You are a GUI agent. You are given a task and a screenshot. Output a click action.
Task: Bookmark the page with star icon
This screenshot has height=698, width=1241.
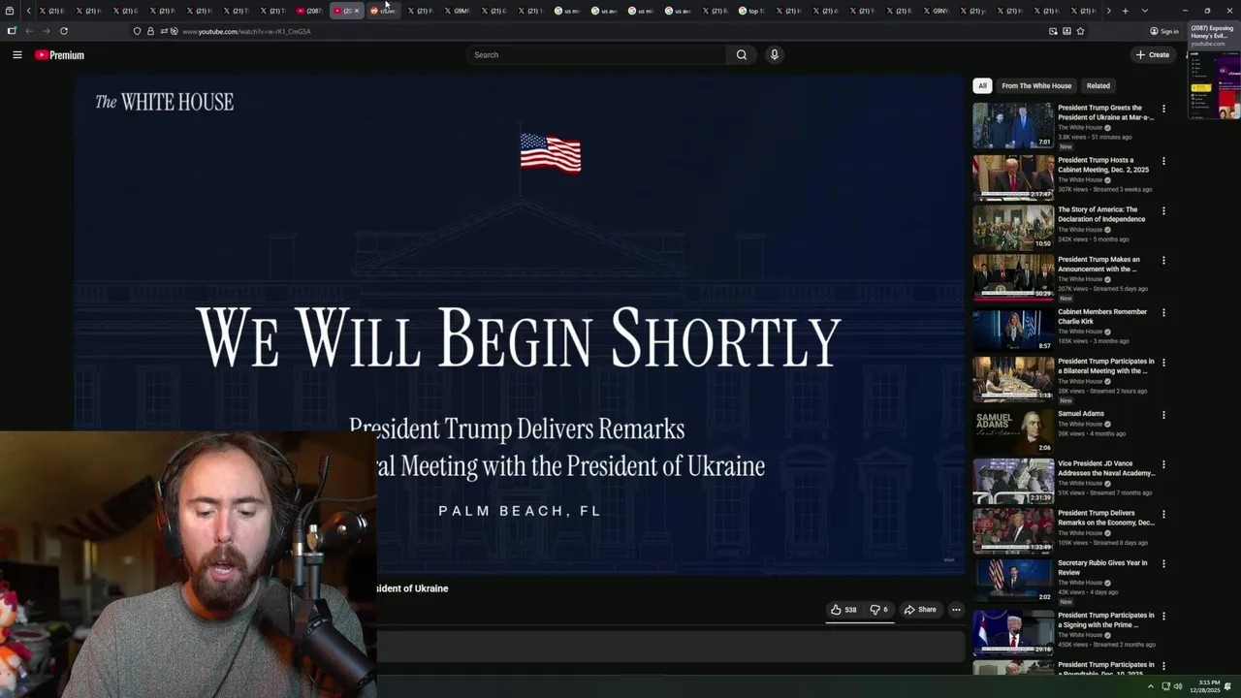coord(1080,31)
